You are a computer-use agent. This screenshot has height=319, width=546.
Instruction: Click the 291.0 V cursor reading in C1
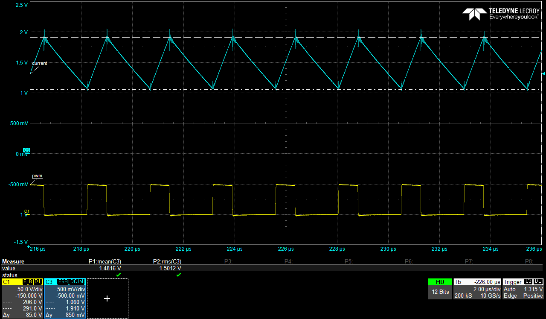[33, 308]
